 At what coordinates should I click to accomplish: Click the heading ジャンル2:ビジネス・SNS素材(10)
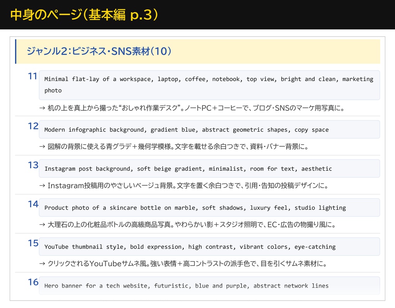pos(99,51)
